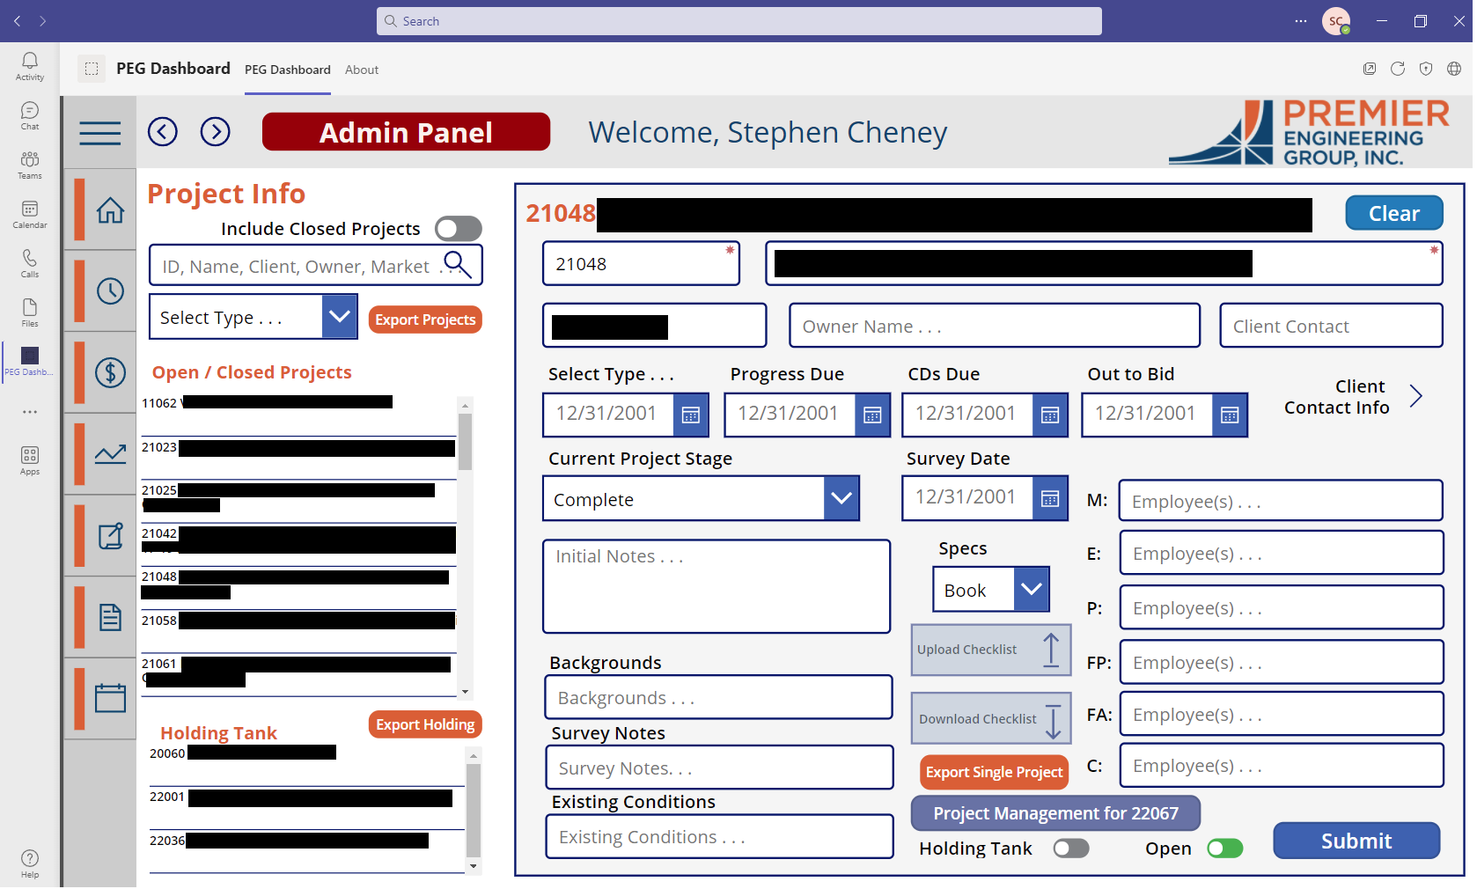Open the Select Type dropdown
The height and width of the screenshot is (889, 1477).
point(340,316)
